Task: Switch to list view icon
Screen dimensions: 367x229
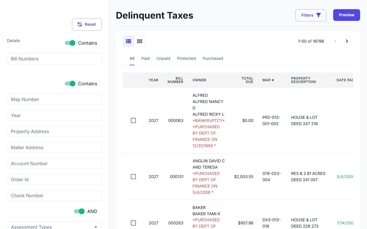Action: (x=128, y=41)
